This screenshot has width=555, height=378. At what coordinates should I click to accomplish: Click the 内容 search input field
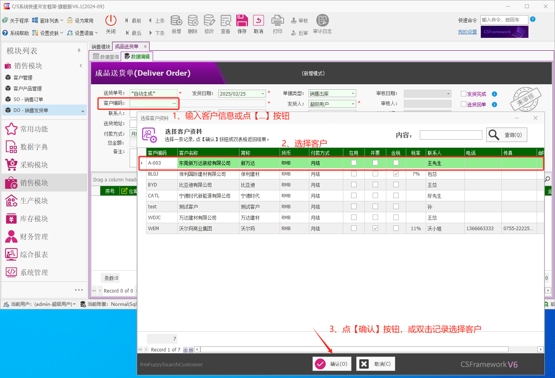(451, 135)
